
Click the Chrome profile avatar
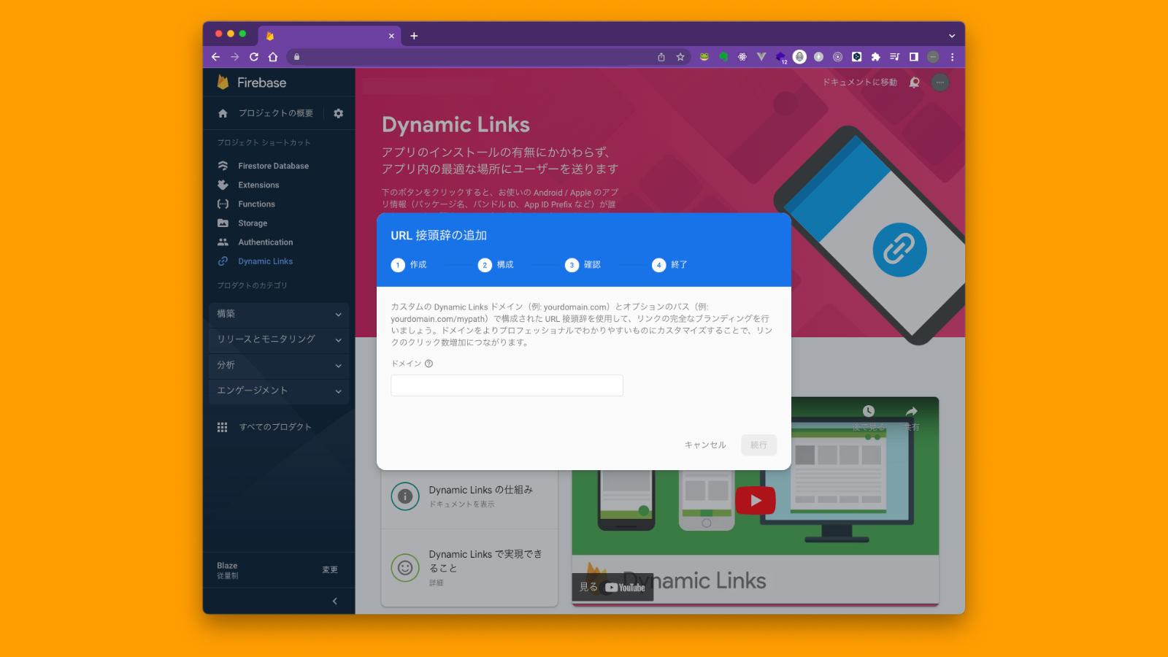pyautogui.click(x=933, y=57)
